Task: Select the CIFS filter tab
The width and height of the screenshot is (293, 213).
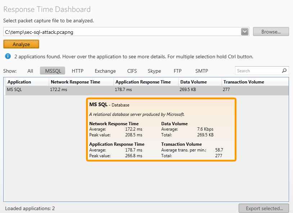Action: [132, 71]
